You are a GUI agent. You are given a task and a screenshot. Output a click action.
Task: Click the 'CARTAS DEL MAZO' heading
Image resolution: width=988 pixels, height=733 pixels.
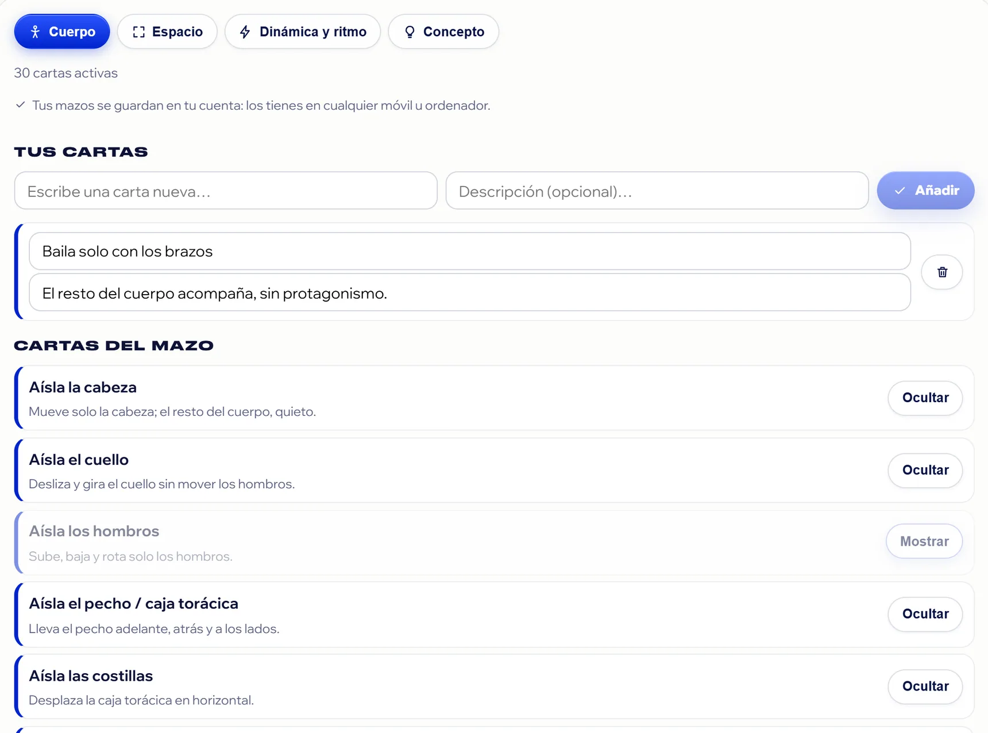pyautogui.click(x=114, y=345)
